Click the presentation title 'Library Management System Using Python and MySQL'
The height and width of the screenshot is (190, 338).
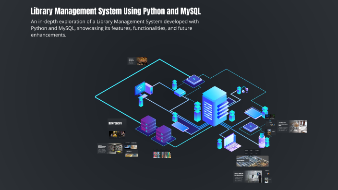pos(116,11)
